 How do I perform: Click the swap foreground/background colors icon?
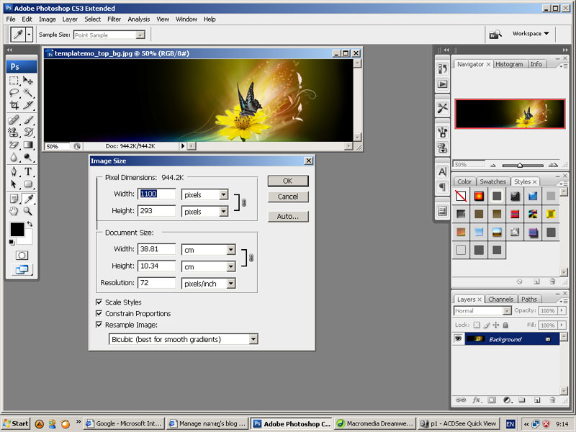pyautogui.click(x=30, y=224)
